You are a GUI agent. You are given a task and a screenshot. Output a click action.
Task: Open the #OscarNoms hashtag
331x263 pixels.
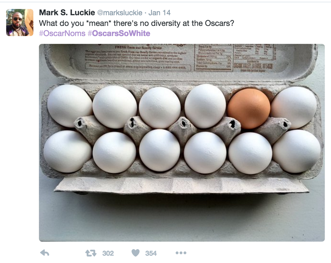click(x=62, y=33)
